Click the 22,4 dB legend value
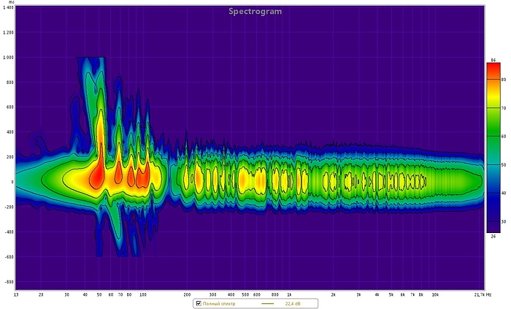The height and width of the screenshot is (309, 511). pyautogui.click(x=292, y=303)
